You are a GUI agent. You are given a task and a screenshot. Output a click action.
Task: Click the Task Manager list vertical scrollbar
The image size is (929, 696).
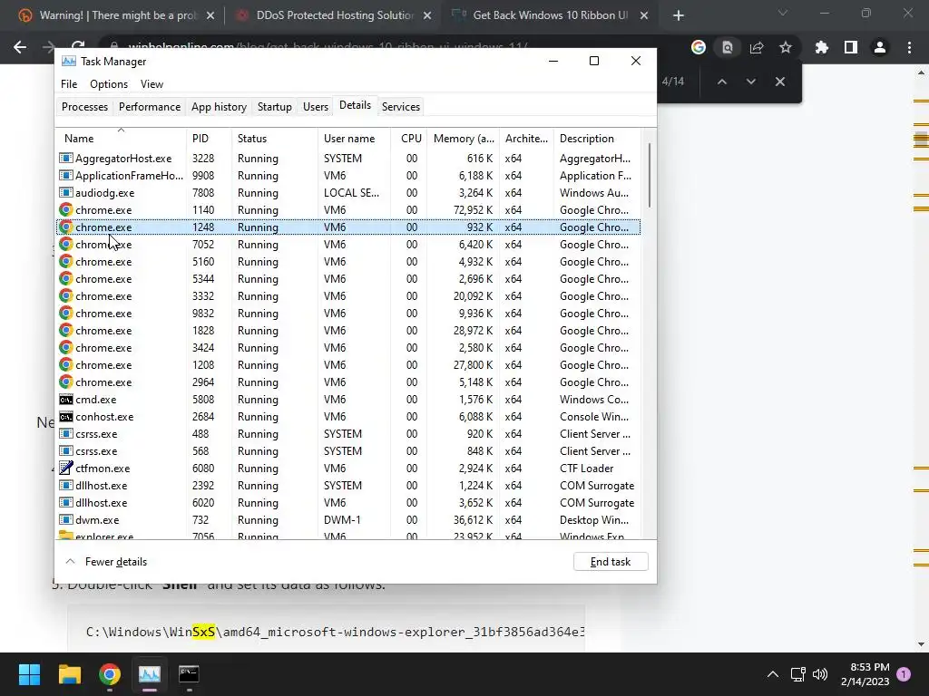click(x=650, y=176)
